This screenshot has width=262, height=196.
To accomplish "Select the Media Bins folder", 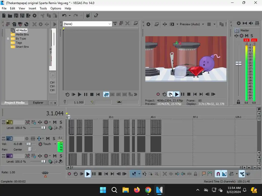I will pyautogui.click(x=22, y=34).
